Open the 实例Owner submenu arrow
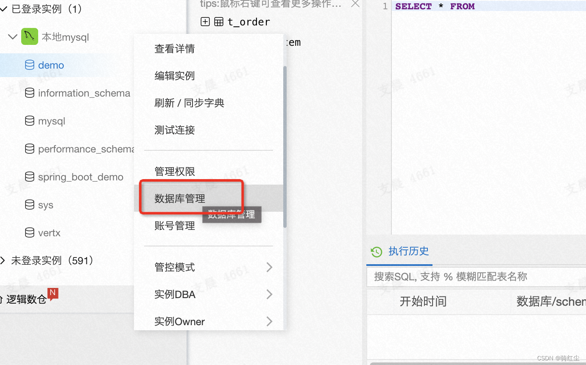This screenshot has height=365, width=586. click(269, 321)
